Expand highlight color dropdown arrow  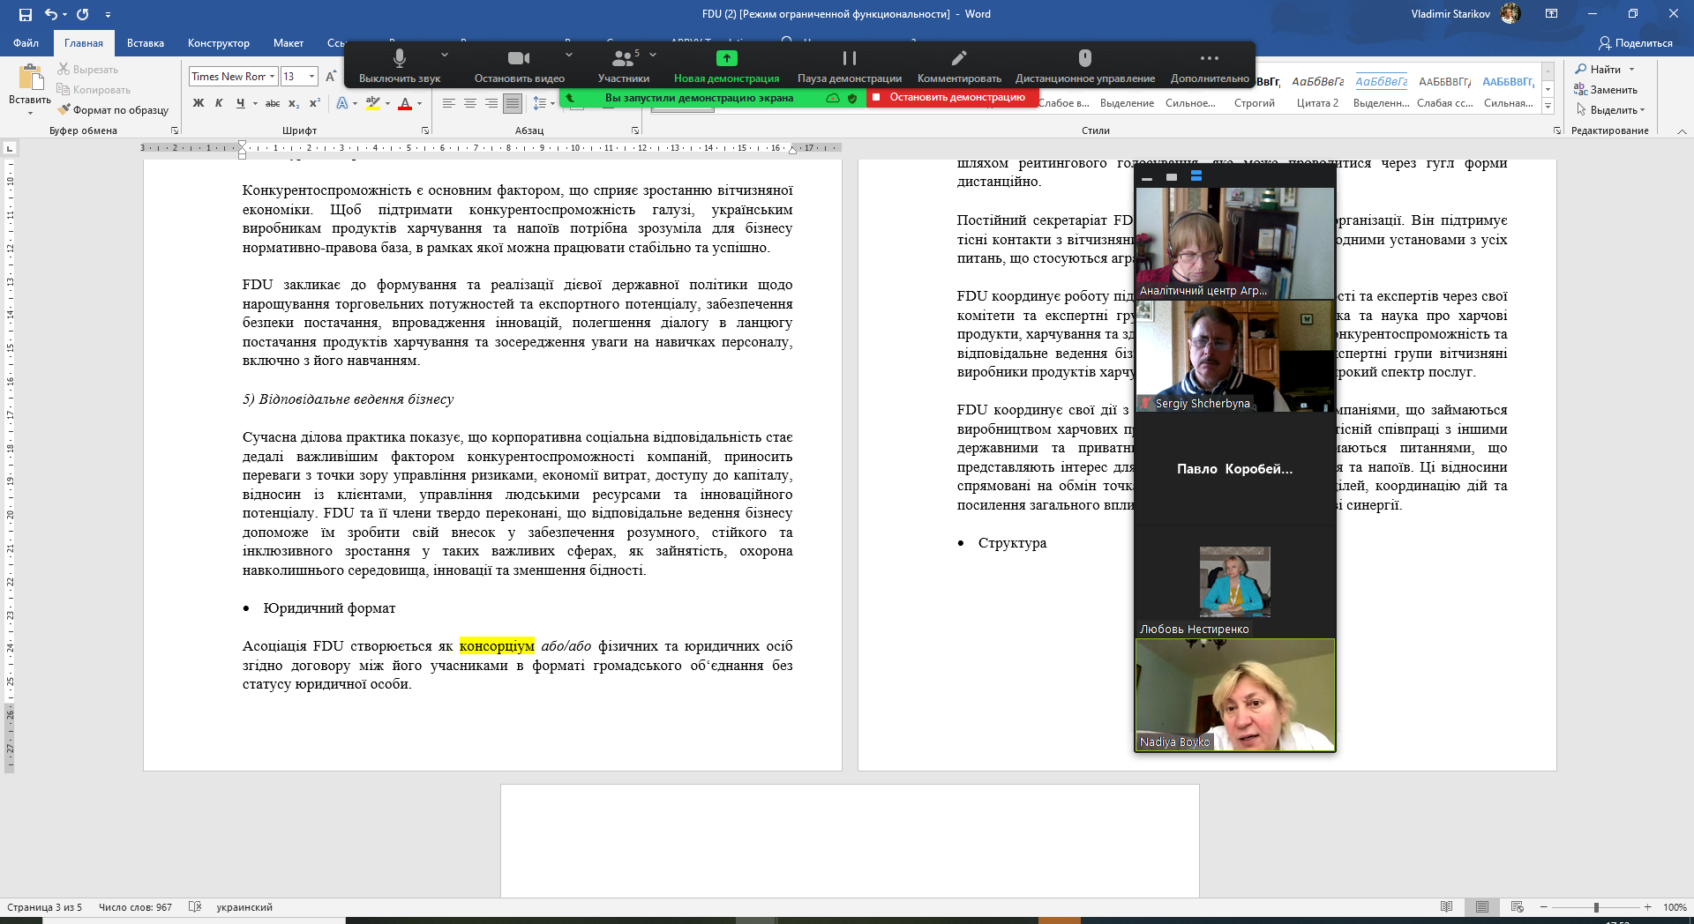coord(388,104)
